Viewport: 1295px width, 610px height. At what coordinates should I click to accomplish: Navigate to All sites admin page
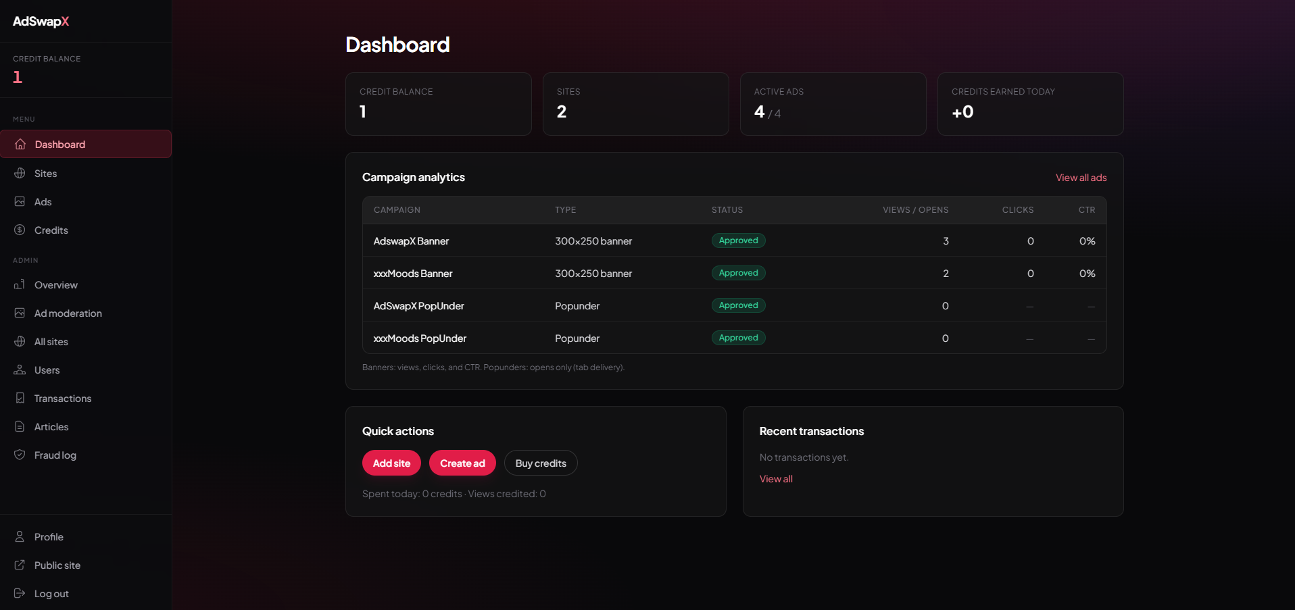point(86,341)
